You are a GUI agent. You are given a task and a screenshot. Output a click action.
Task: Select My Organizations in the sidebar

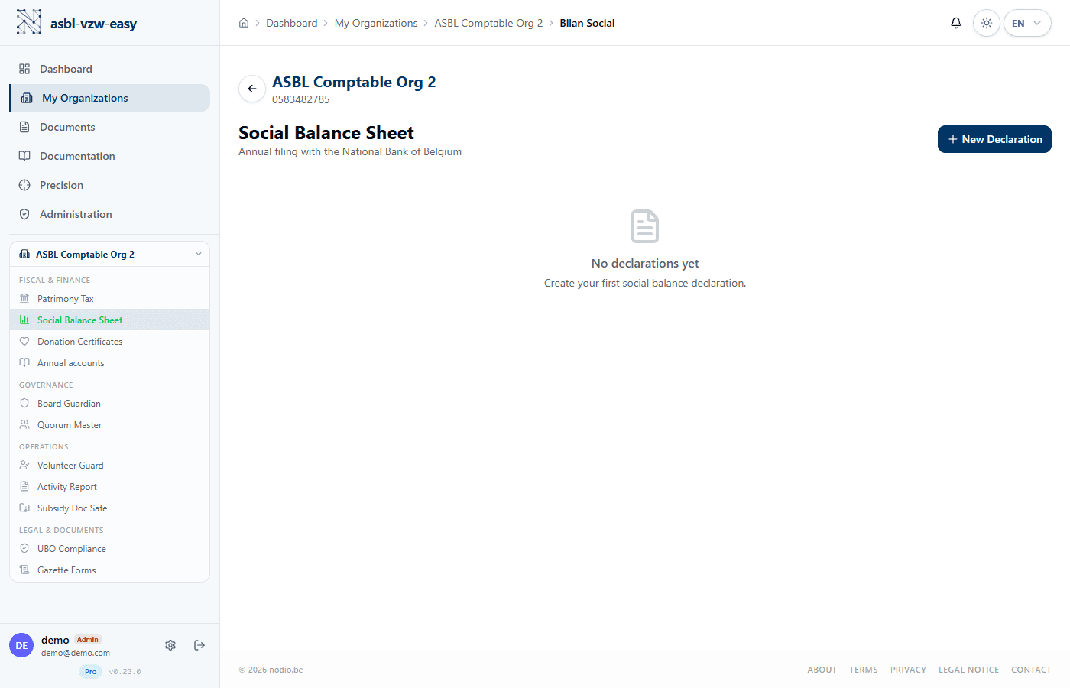pos(110,98)
